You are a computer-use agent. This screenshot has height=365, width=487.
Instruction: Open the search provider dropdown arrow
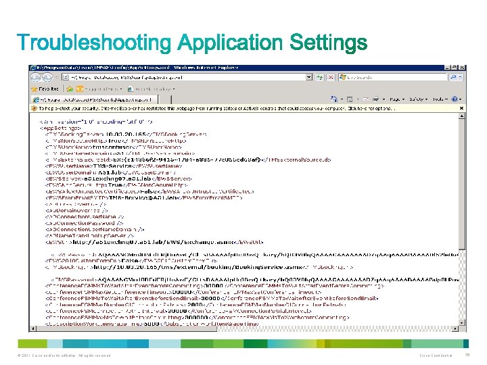[x=461, y=77]
